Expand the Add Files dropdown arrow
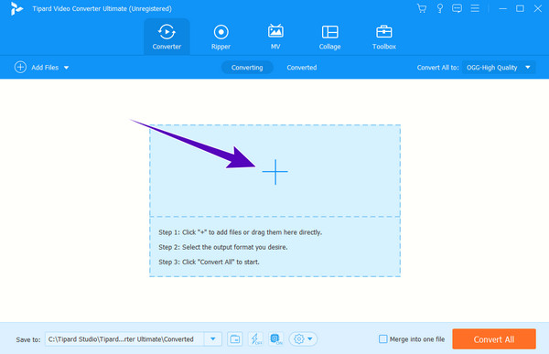The height and width of the screenshot is (354, 549). [66, 68]
